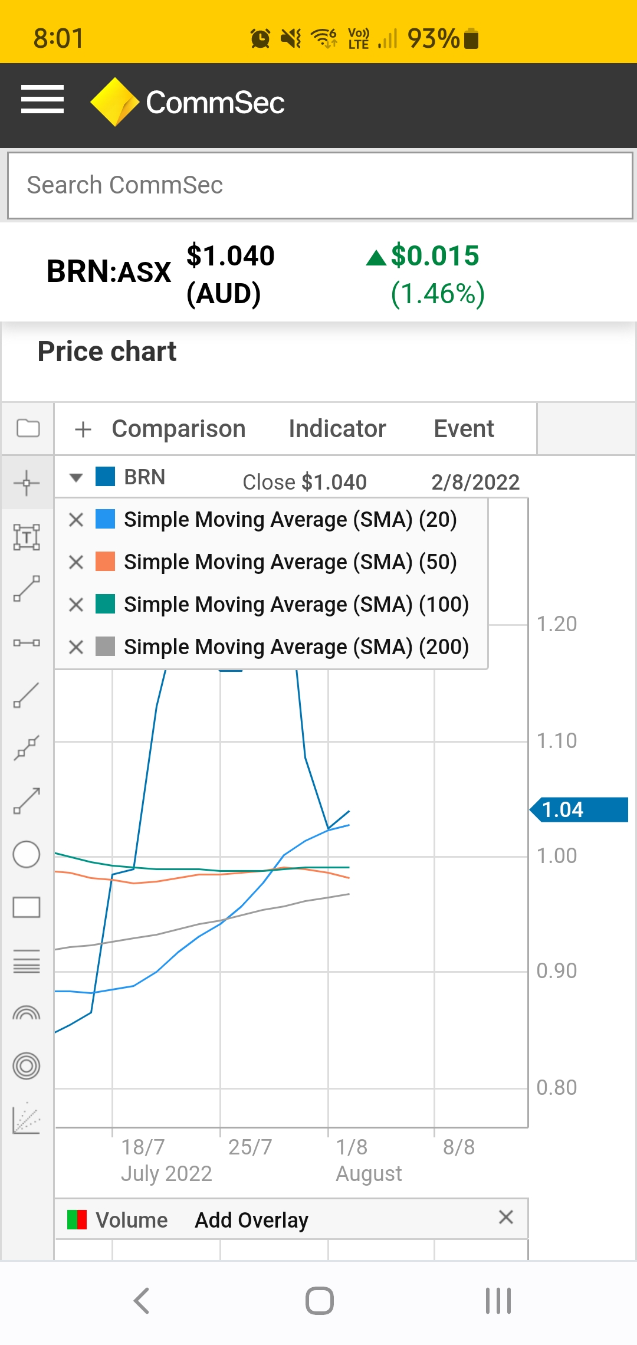Click the Volume panel label

132,1220
